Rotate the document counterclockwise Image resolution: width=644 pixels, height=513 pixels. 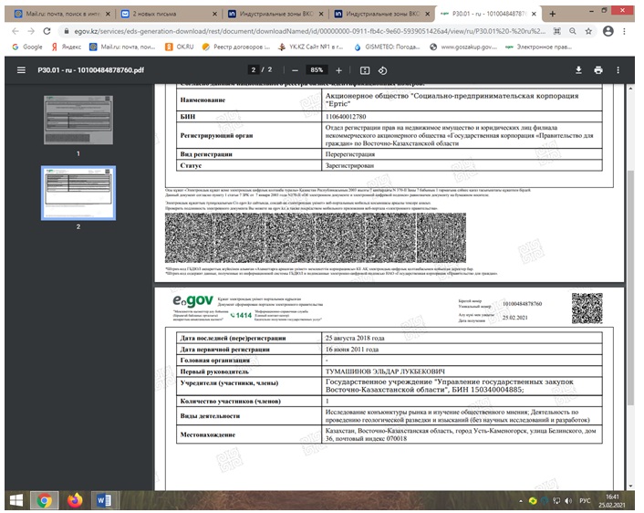point(382,70)
